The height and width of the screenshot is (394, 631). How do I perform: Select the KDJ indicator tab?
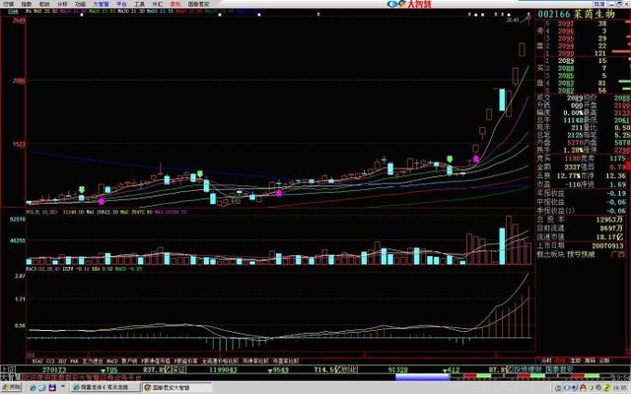[62, 361]
